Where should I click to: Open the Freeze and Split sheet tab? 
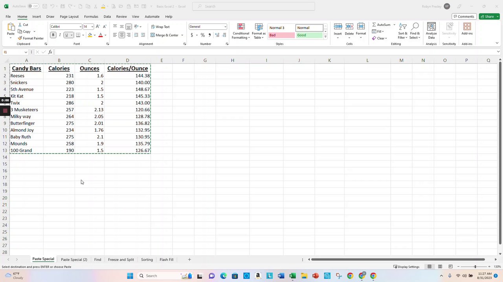121,260
